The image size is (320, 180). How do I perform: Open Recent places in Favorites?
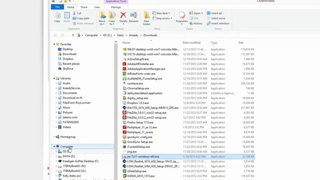pyautogui.click(x=71, y=63)
